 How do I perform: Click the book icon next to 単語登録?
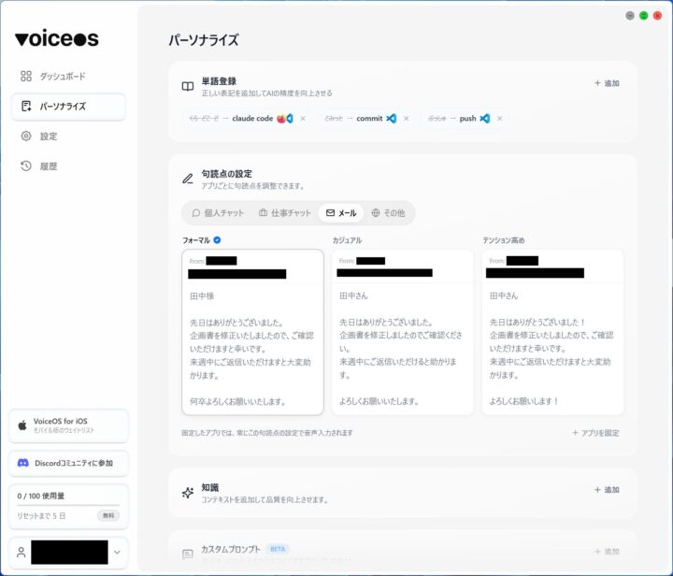pyautogui.click(x=188, y=86)
